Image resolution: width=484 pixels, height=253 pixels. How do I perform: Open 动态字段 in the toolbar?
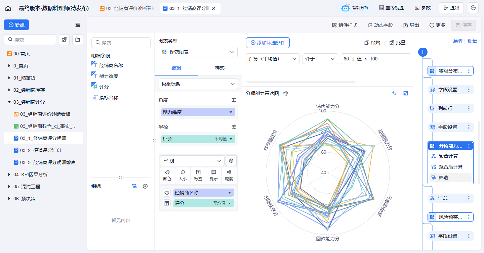[x=380, y=25]
